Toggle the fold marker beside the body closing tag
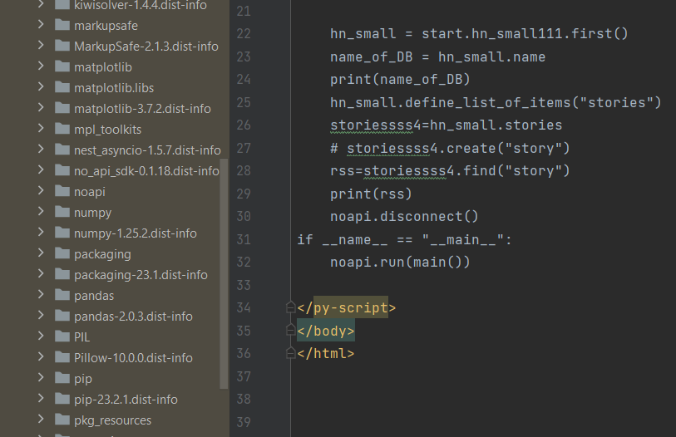The width and height of the screenshot is (676, 437). click(290, 331)
